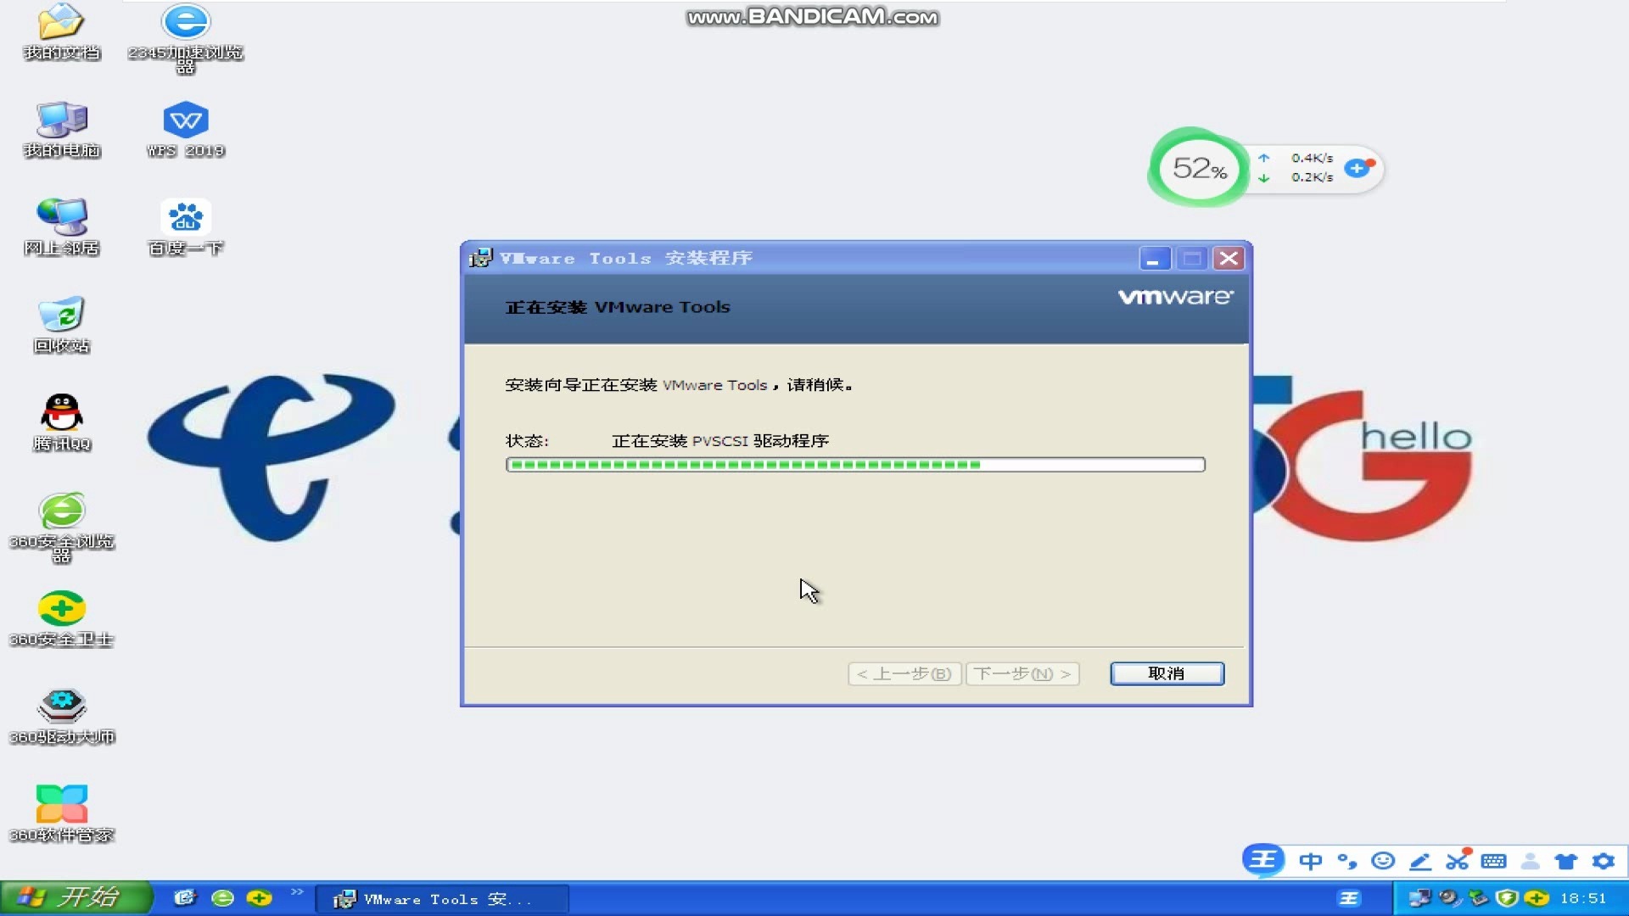Toggle Chinese/English mode (中) on IME bar

1310,862
